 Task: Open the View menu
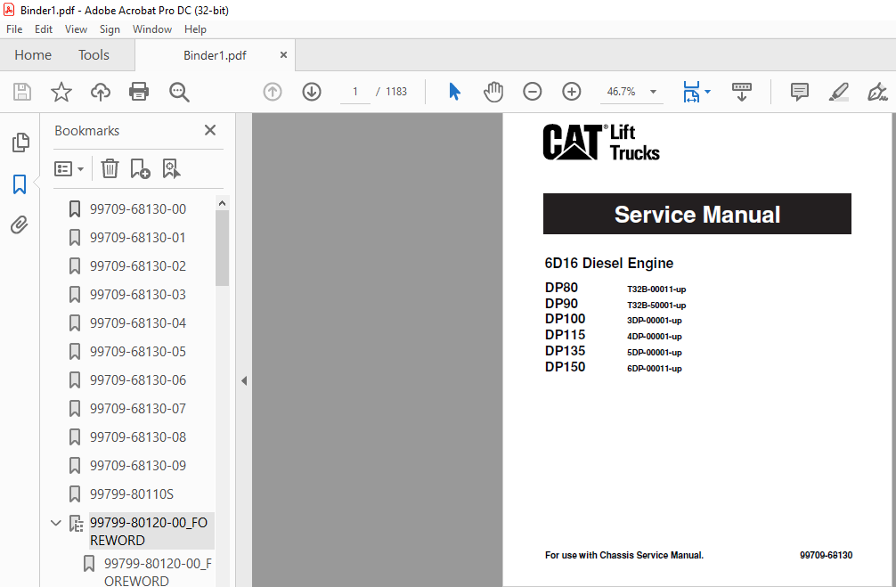[x=76, y=29]
